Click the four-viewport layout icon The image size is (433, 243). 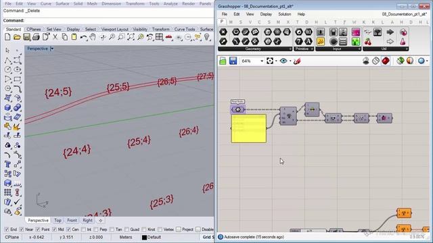160,37
